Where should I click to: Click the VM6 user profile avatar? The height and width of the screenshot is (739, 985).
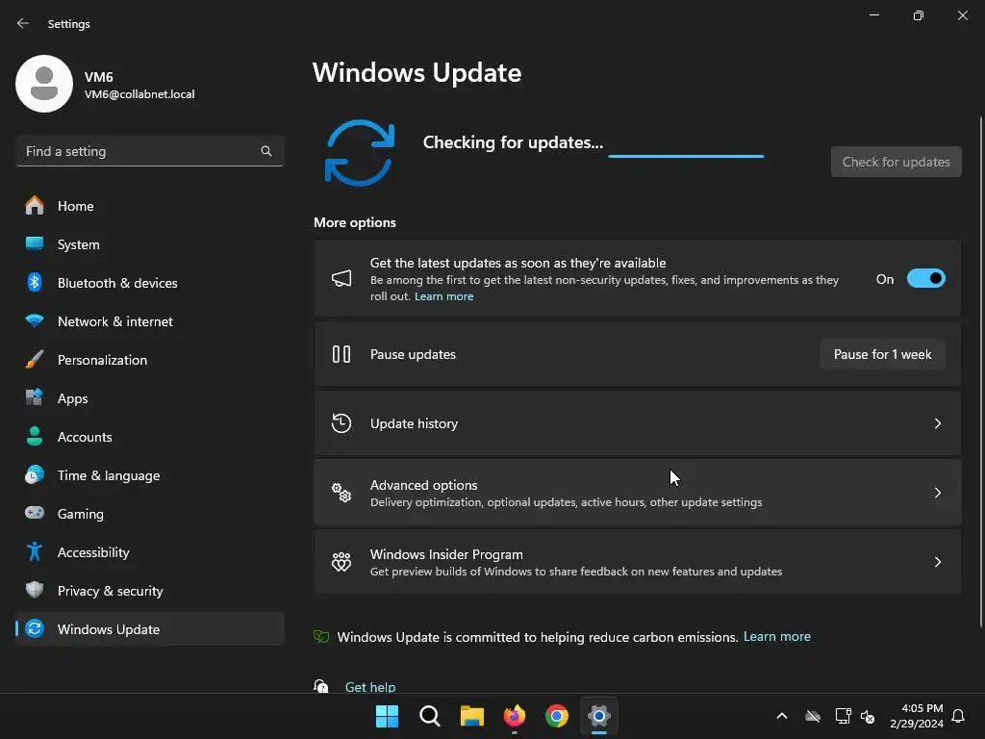pyautogui.click(x=44, y=84)
